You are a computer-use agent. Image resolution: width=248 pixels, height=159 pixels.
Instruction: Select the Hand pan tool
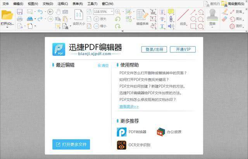[58, 12]
